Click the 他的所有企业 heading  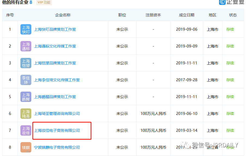(x=15, y=2)
